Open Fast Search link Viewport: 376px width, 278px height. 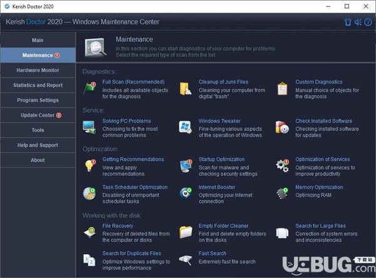[x=212, y=254]
